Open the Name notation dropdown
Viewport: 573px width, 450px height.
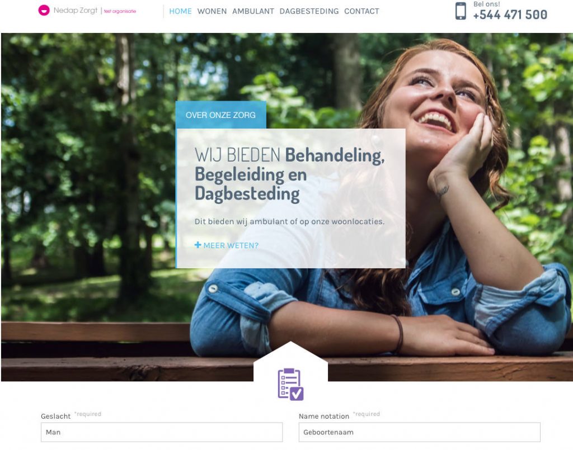point(419,432)
